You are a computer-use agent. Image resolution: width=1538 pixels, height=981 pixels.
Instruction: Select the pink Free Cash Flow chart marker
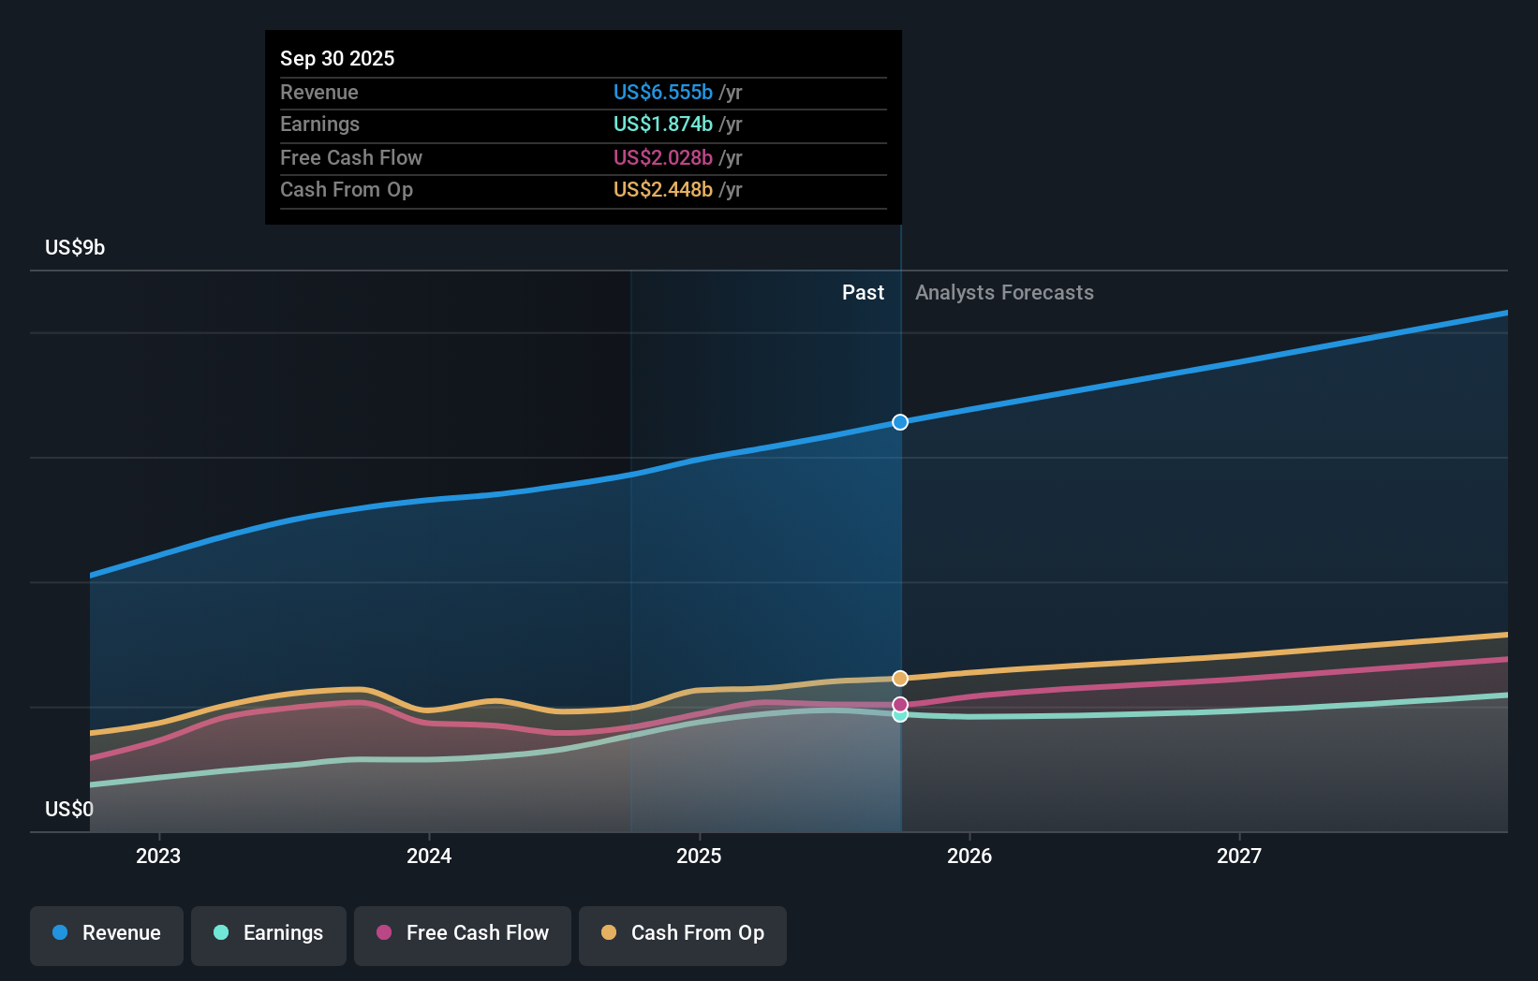[x=899, y=704]
